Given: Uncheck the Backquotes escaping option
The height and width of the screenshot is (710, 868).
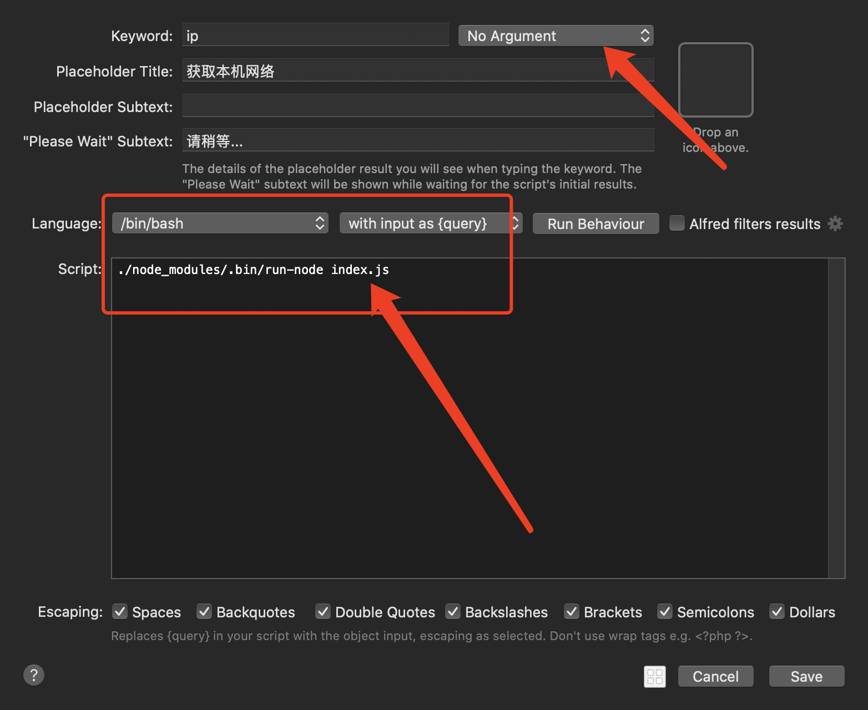Looking at the screenshot, I should (x=204, y=611).
